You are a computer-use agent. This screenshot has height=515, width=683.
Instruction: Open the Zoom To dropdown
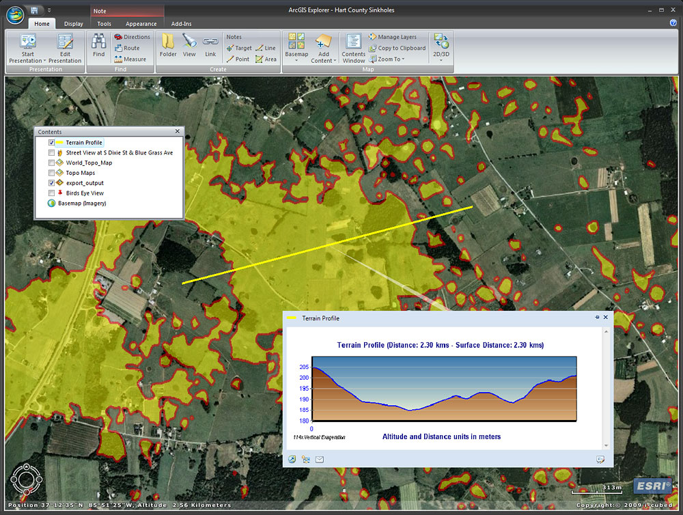coord(387,59)
